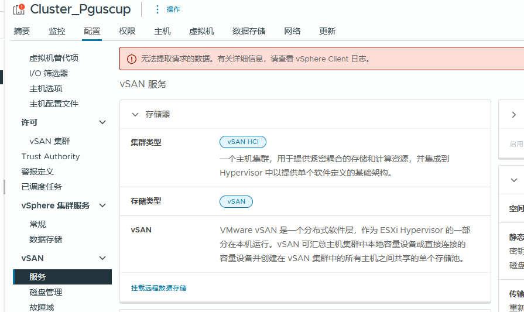The height and width of the screenshot is (312, 524).
Task: Open 磁盘管理 under vSAN
Action: (x=46, y=292)
